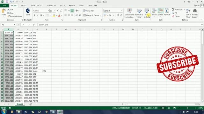Add a new sheet with plus icon
Image resolution: width=204 pixels, height=114 pixels.
pos(31,104)
